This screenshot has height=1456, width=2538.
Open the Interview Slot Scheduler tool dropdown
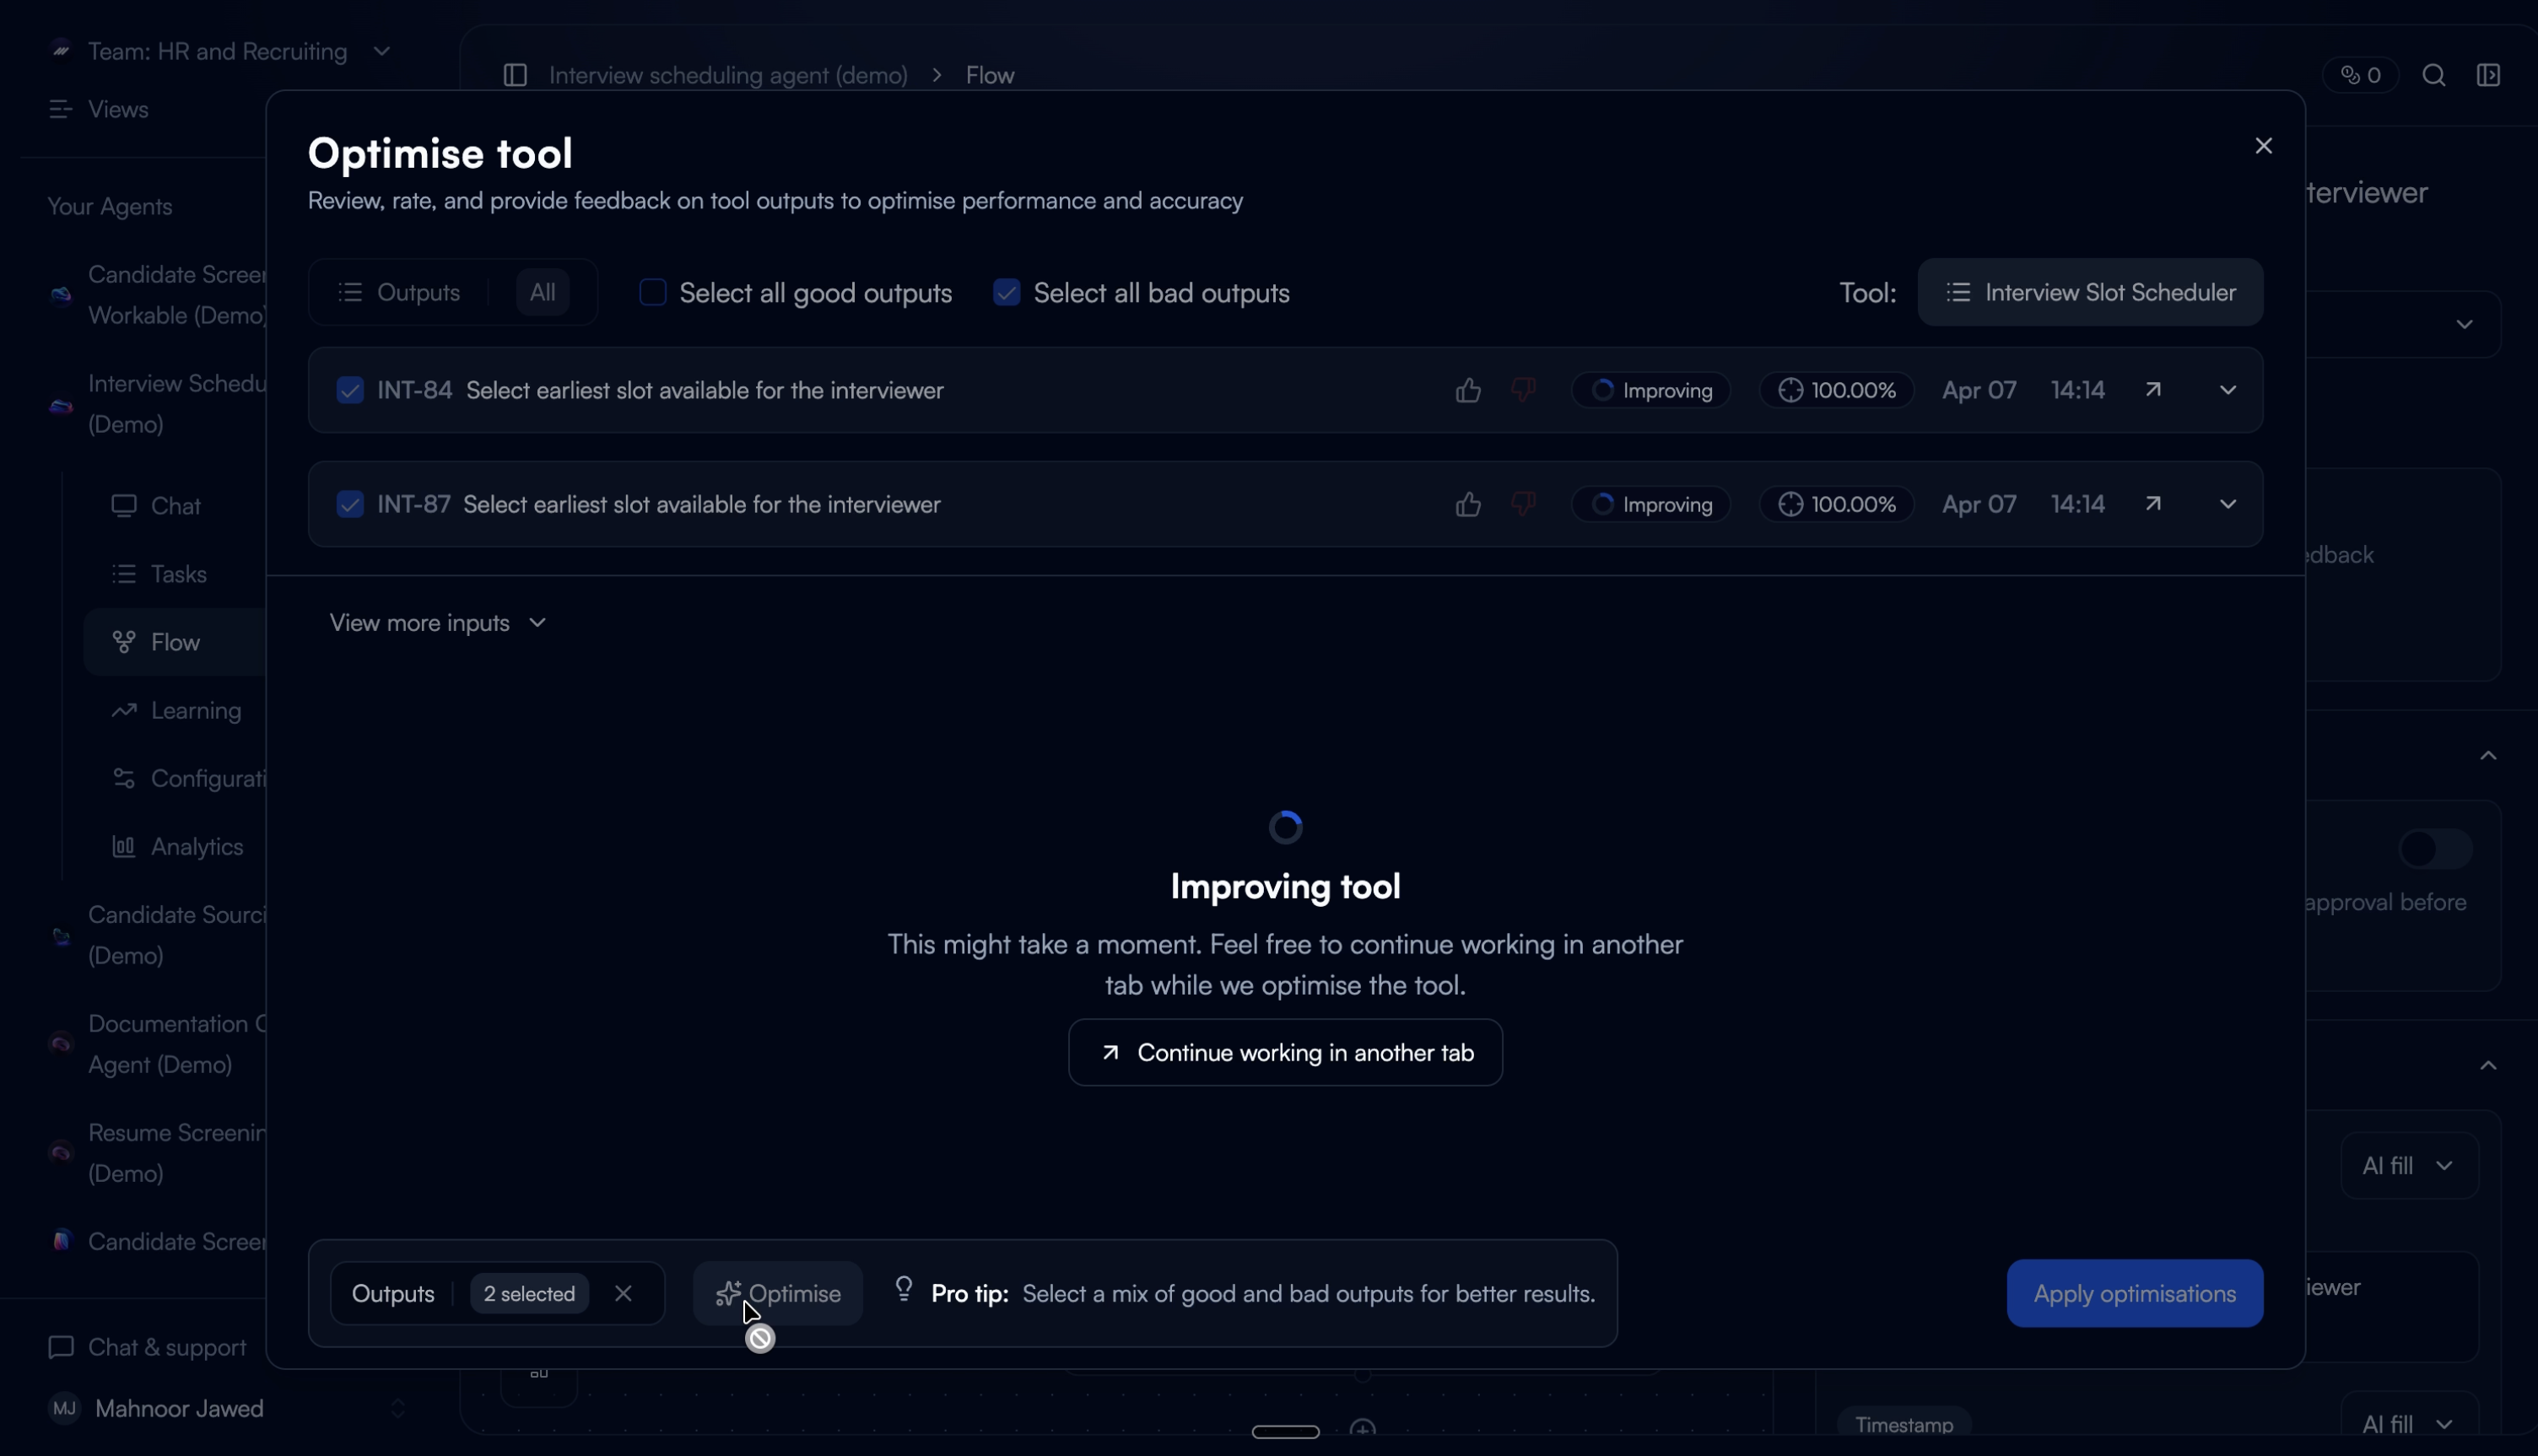click(2090, 292)
